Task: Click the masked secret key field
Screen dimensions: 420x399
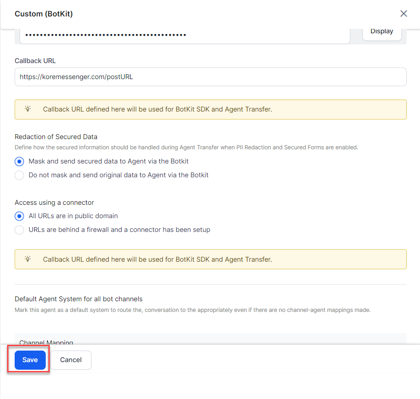Action: click(182, 35)
